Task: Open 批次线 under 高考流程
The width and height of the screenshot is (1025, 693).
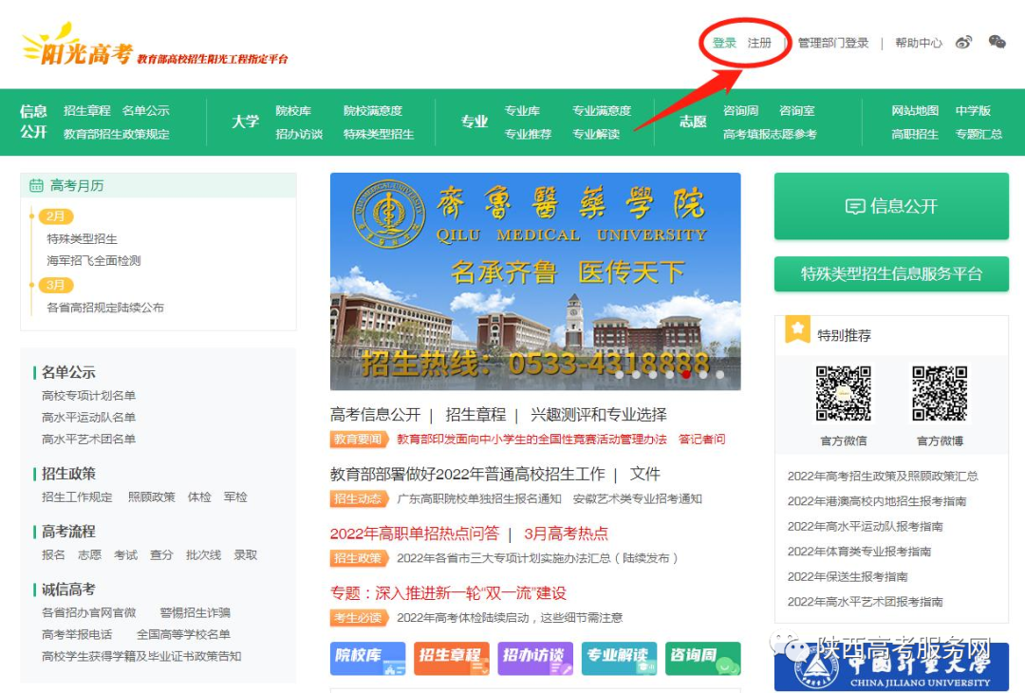Action: pyautogui.click(x=203, y=555)
